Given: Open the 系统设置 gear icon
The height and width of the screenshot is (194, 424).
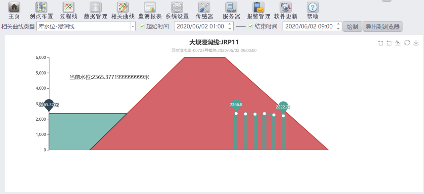Looking at the screenshot, I should click(x=177, y=7).
